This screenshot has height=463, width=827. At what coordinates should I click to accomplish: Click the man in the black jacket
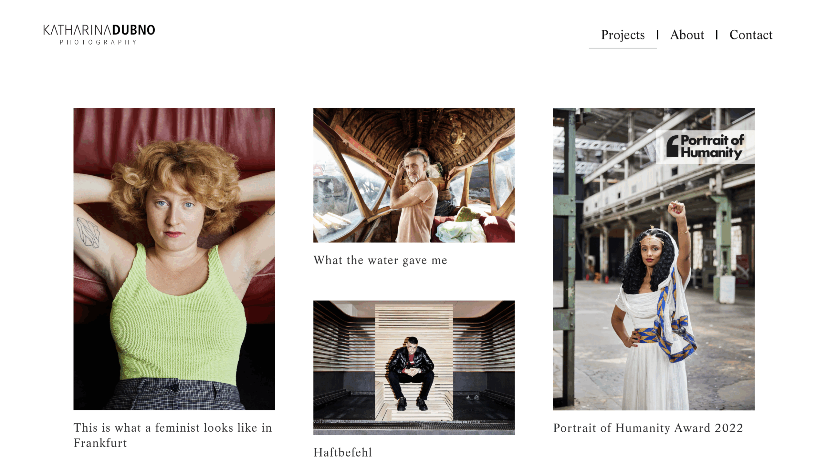point(411,374)
